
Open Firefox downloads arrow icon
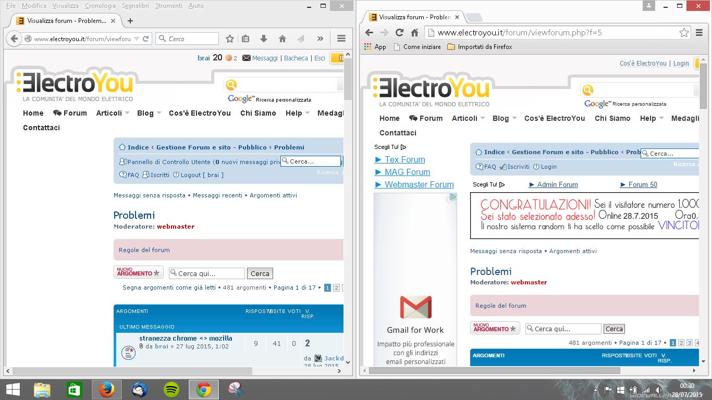264,39
